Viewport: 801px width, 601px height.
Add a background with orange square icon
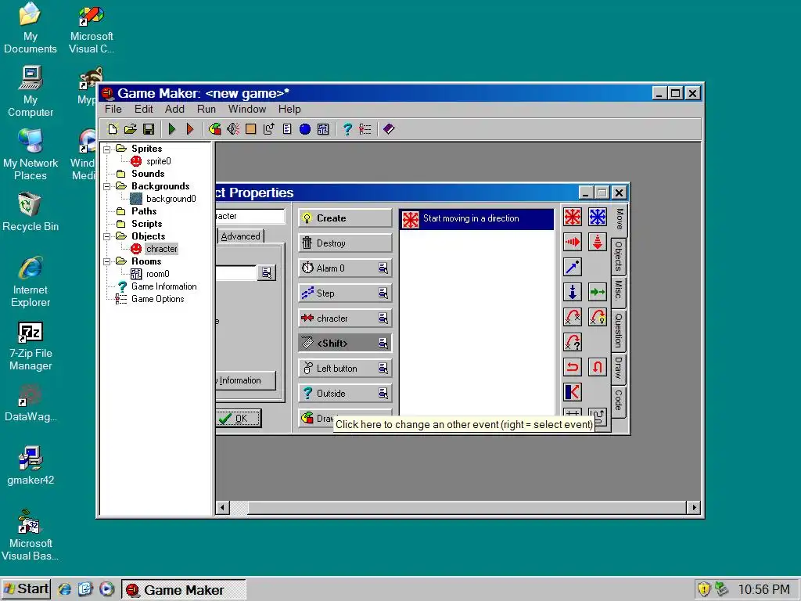(251, 129)
